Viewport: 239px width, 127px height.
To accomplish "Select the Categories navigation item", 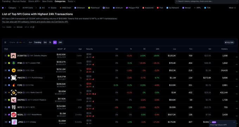I will [60, 1].
